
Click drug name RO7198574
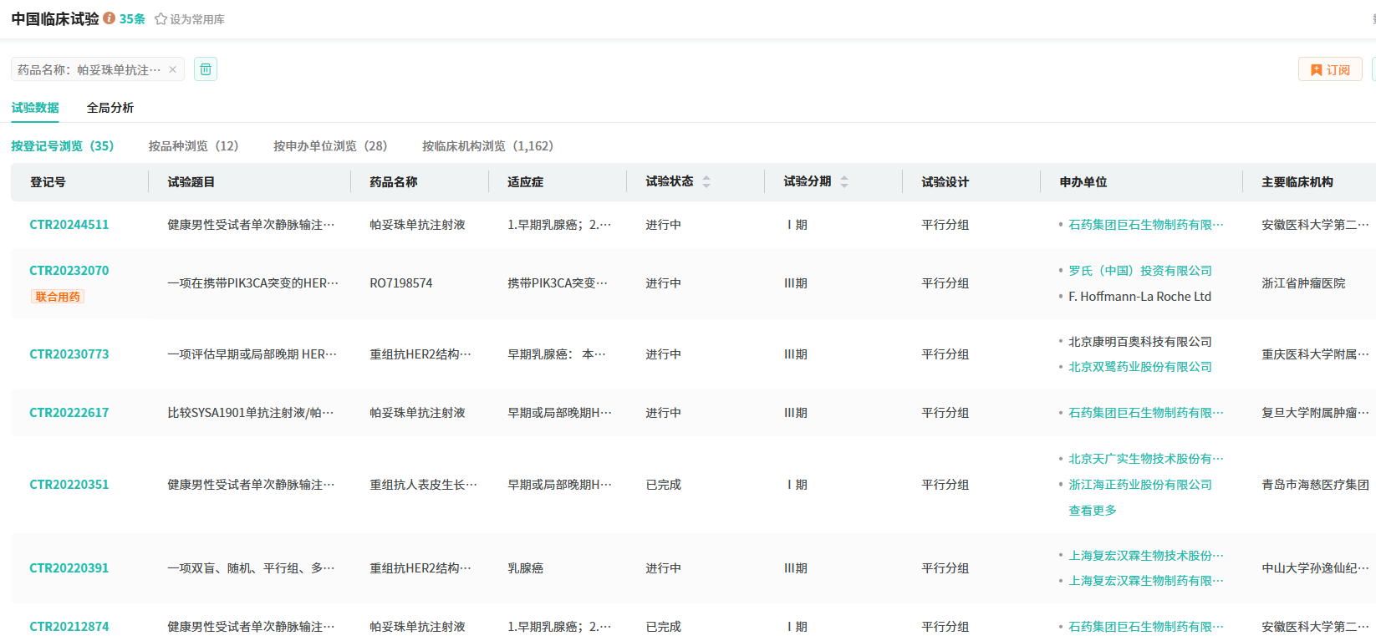coord(401,283)
